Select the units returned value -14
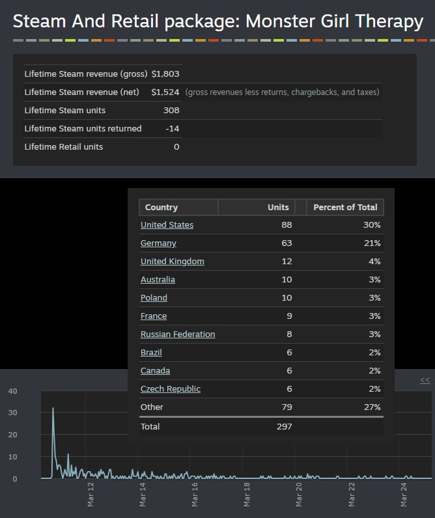 click(x=172, y=128)
